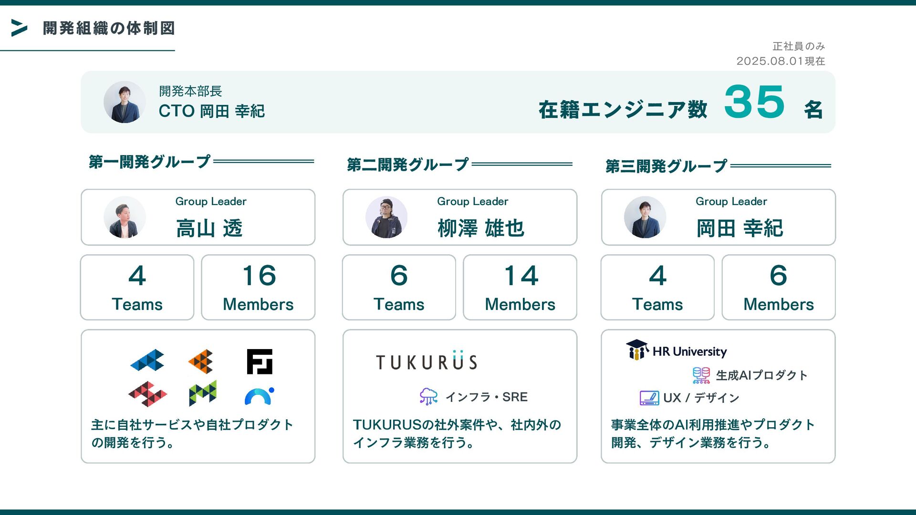The image size is (916, 515).
Task: Click the blue arch logo with dot
Action: [x=260, y=396]
